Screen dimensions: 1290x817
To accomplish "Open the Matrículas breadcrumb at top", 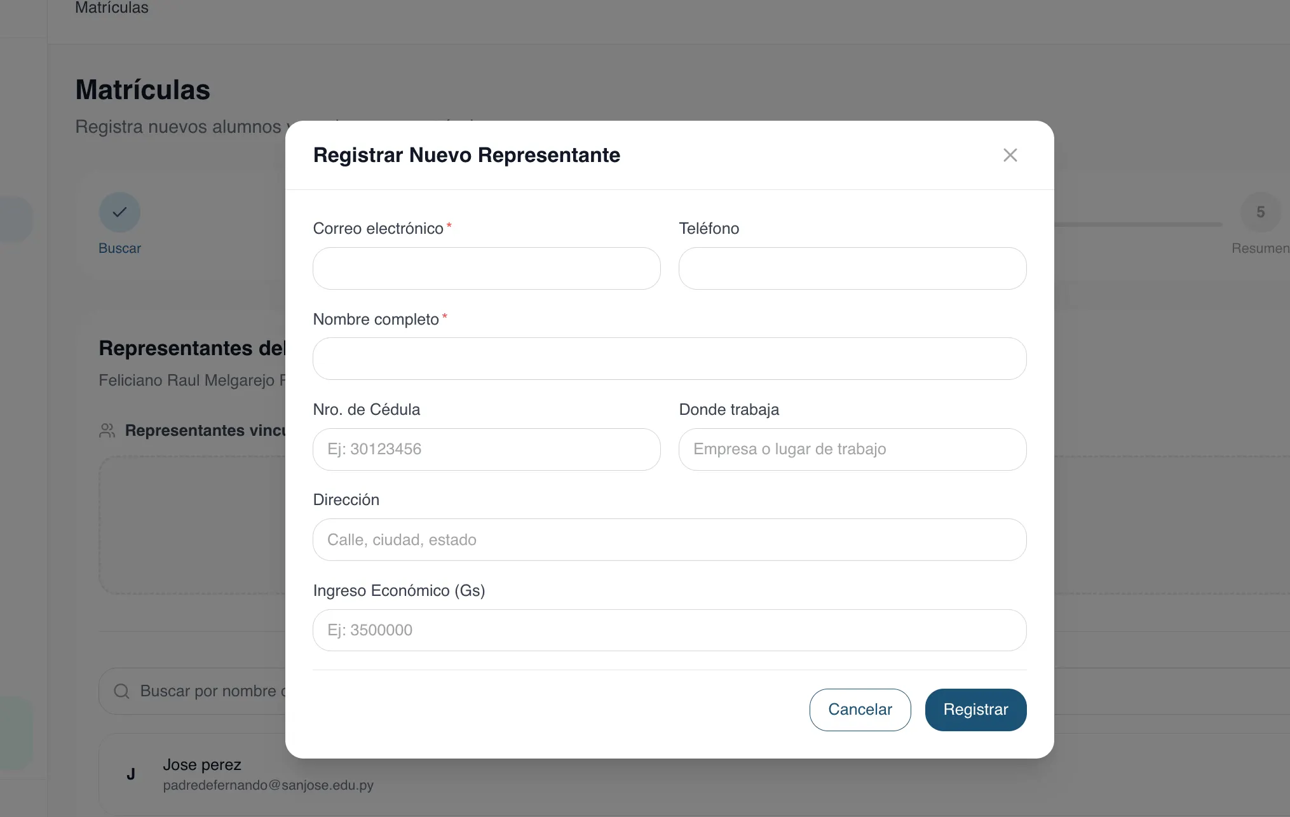I will tap(112, 8).
